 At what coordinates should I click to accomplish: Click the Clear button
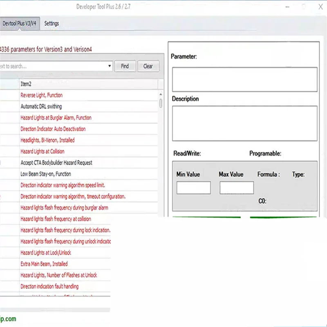(148, 66)
